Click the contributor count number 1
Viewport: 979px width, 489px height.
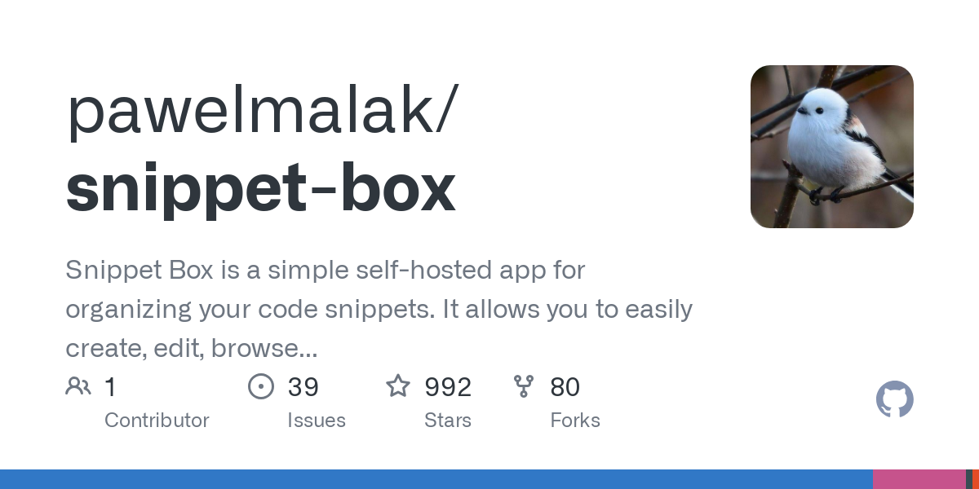[110, 387]
